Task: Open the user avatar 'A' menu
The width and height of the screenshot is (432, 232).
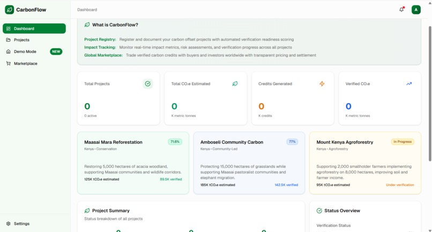Action: pyautogui.click(x=416, y=10)
